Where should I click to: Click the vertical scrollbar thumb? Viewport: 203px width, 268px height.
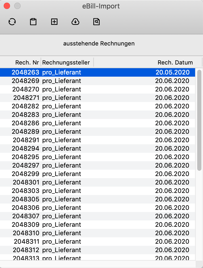coord(199,119)
